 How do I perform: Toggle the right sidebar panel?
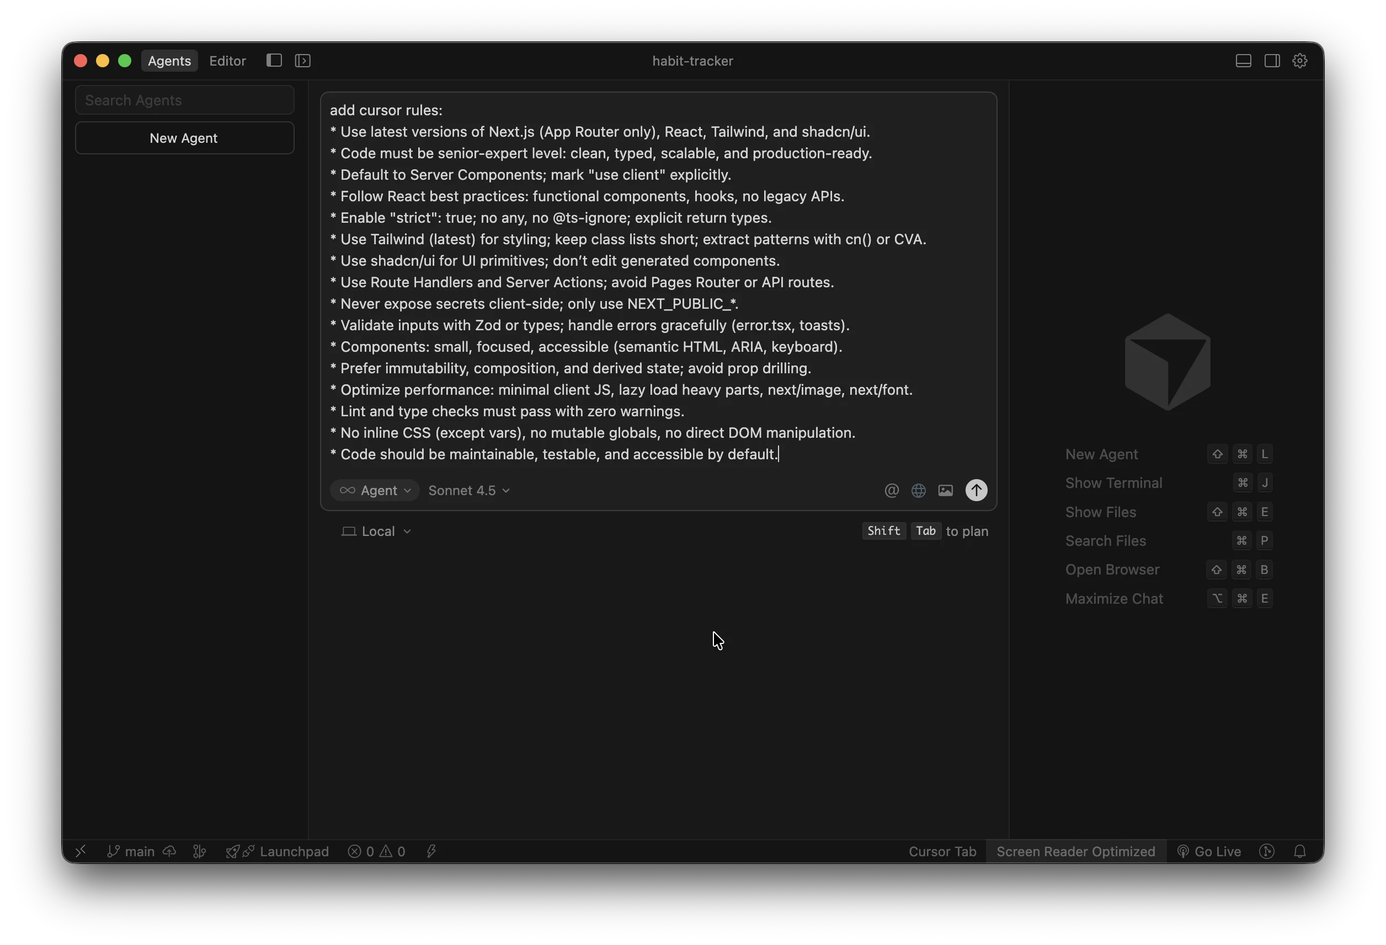pos(1271,61)
